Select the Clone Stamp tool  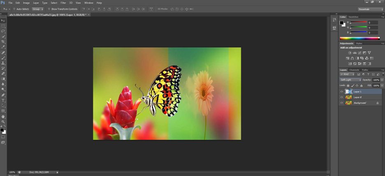point(3,63)
